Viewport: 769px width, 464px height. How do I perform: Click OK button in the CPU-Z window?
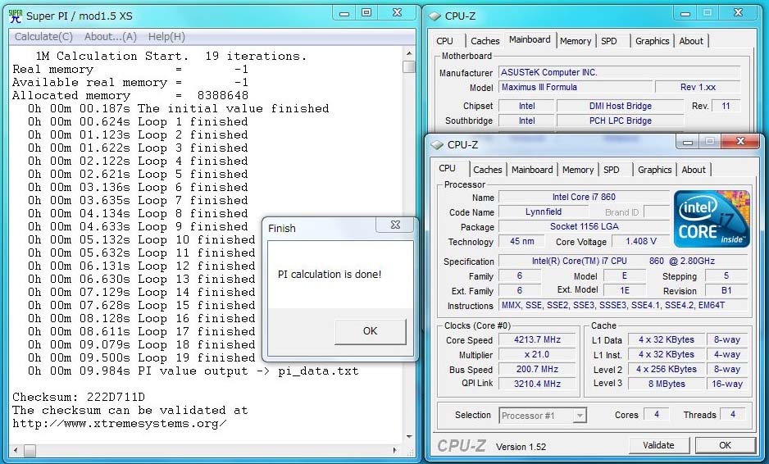tap(725, 445)
